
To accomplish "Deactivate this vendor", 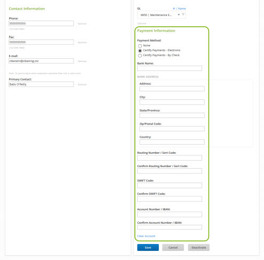I will [199, 247].
